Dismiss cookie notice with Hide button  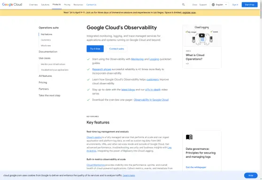click(251, 175)
